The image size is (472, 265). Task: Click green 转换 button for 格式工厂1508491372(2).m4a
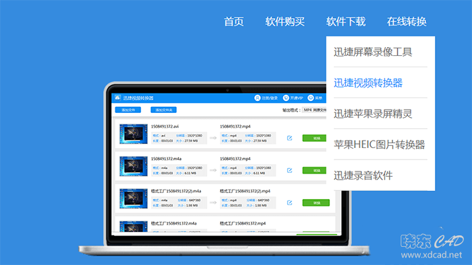pos(316,203)
